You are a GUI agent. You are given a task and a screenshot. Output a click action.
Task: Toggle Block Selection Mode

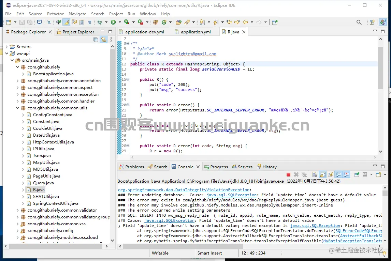tap(82, 22)
